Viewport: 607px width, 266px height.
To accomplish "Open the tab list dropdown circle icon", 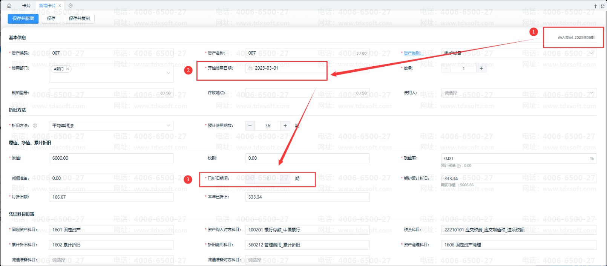I will point(71,6).
